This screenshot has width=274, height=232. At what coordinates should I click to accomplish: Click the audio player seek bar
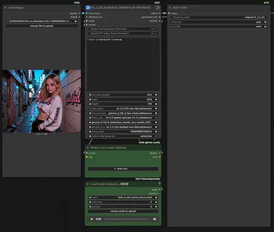point(126,219)
